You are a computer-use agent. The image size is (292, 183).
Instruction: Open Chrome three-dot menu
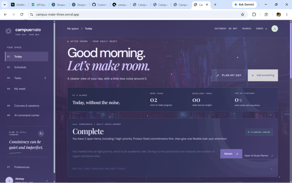287,15
